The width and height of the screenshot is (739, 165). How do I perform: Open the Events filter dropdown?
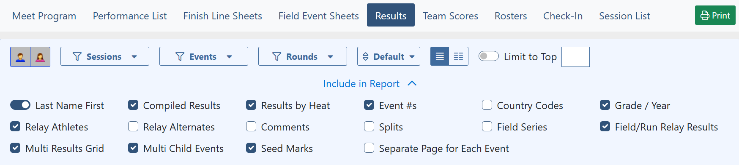point(204,56)
